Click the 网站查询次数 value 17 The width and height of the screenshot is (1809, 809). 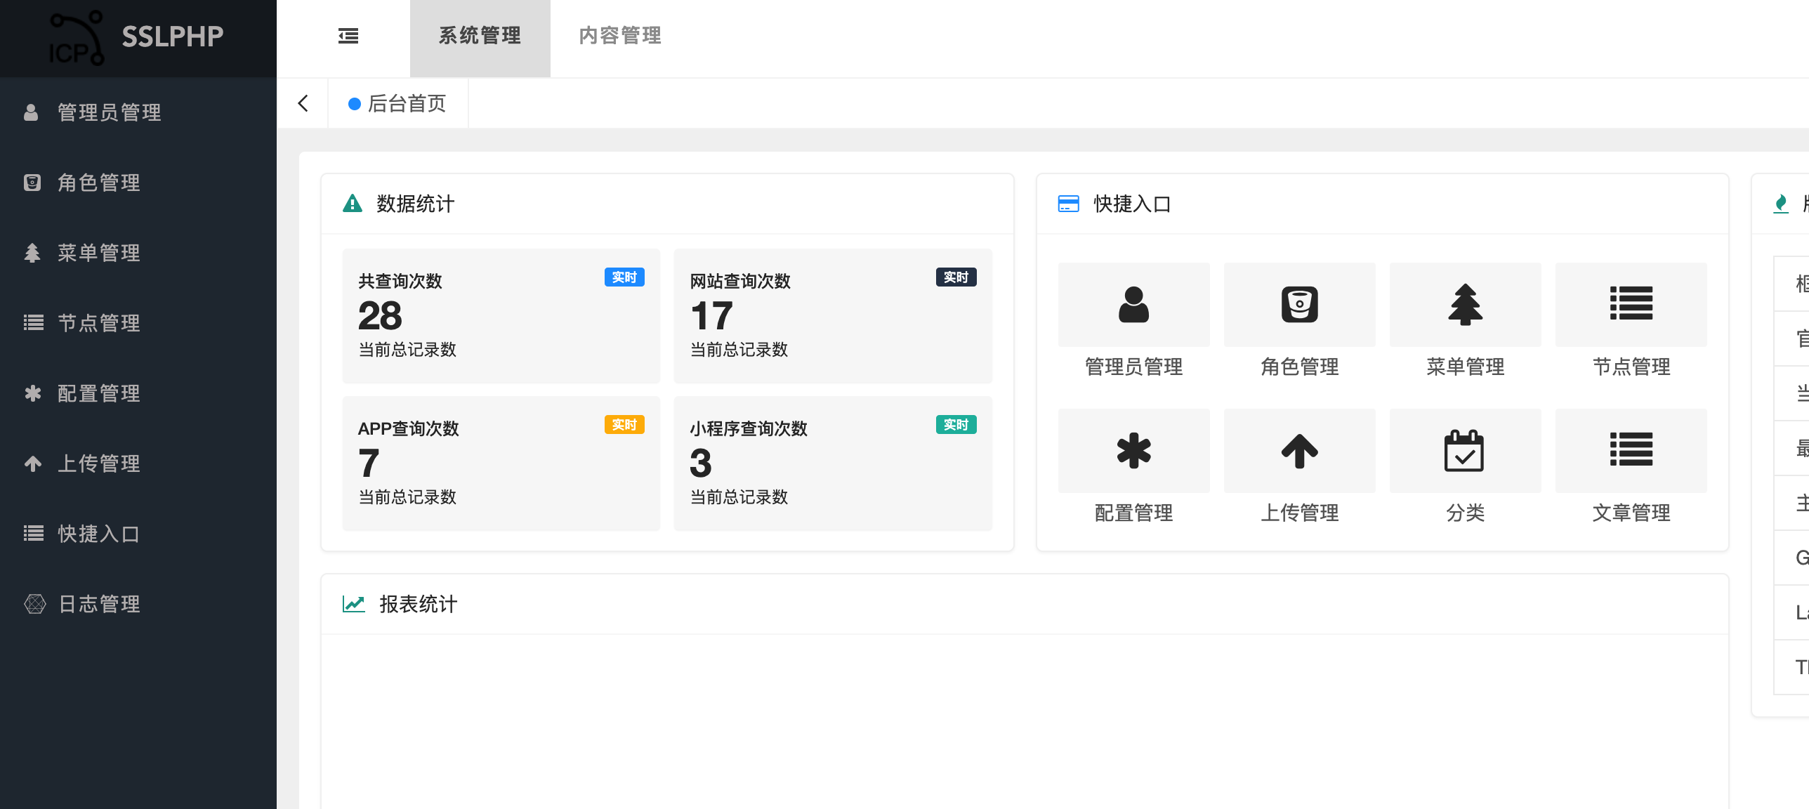(711, 316)
